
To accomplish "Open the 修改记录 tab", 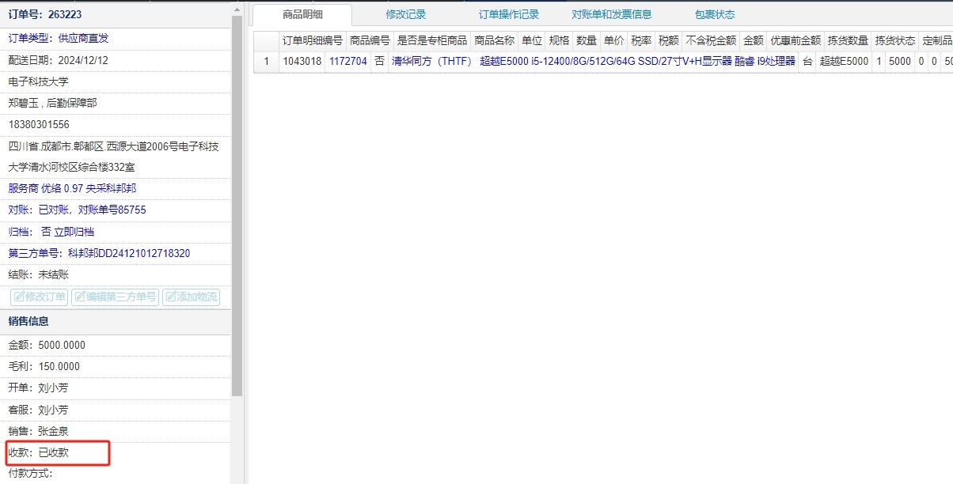I will (x=406, y=14).
